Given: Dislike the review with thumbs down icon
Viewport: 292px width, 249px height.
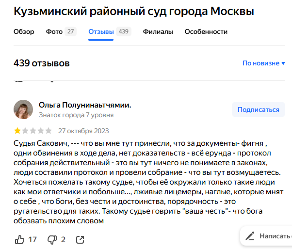Looking at the screenshot, I should coord(52,239).
